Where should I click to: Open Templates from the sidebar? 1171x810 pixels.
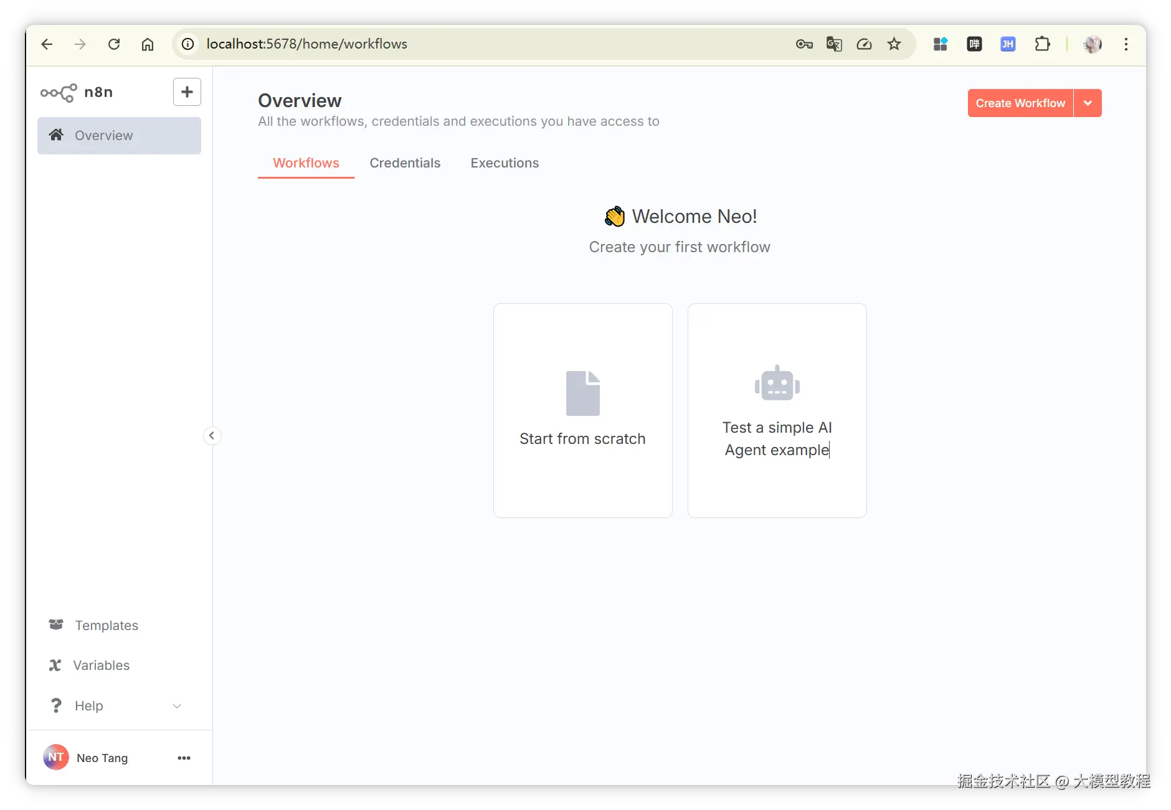click(106, 625)
